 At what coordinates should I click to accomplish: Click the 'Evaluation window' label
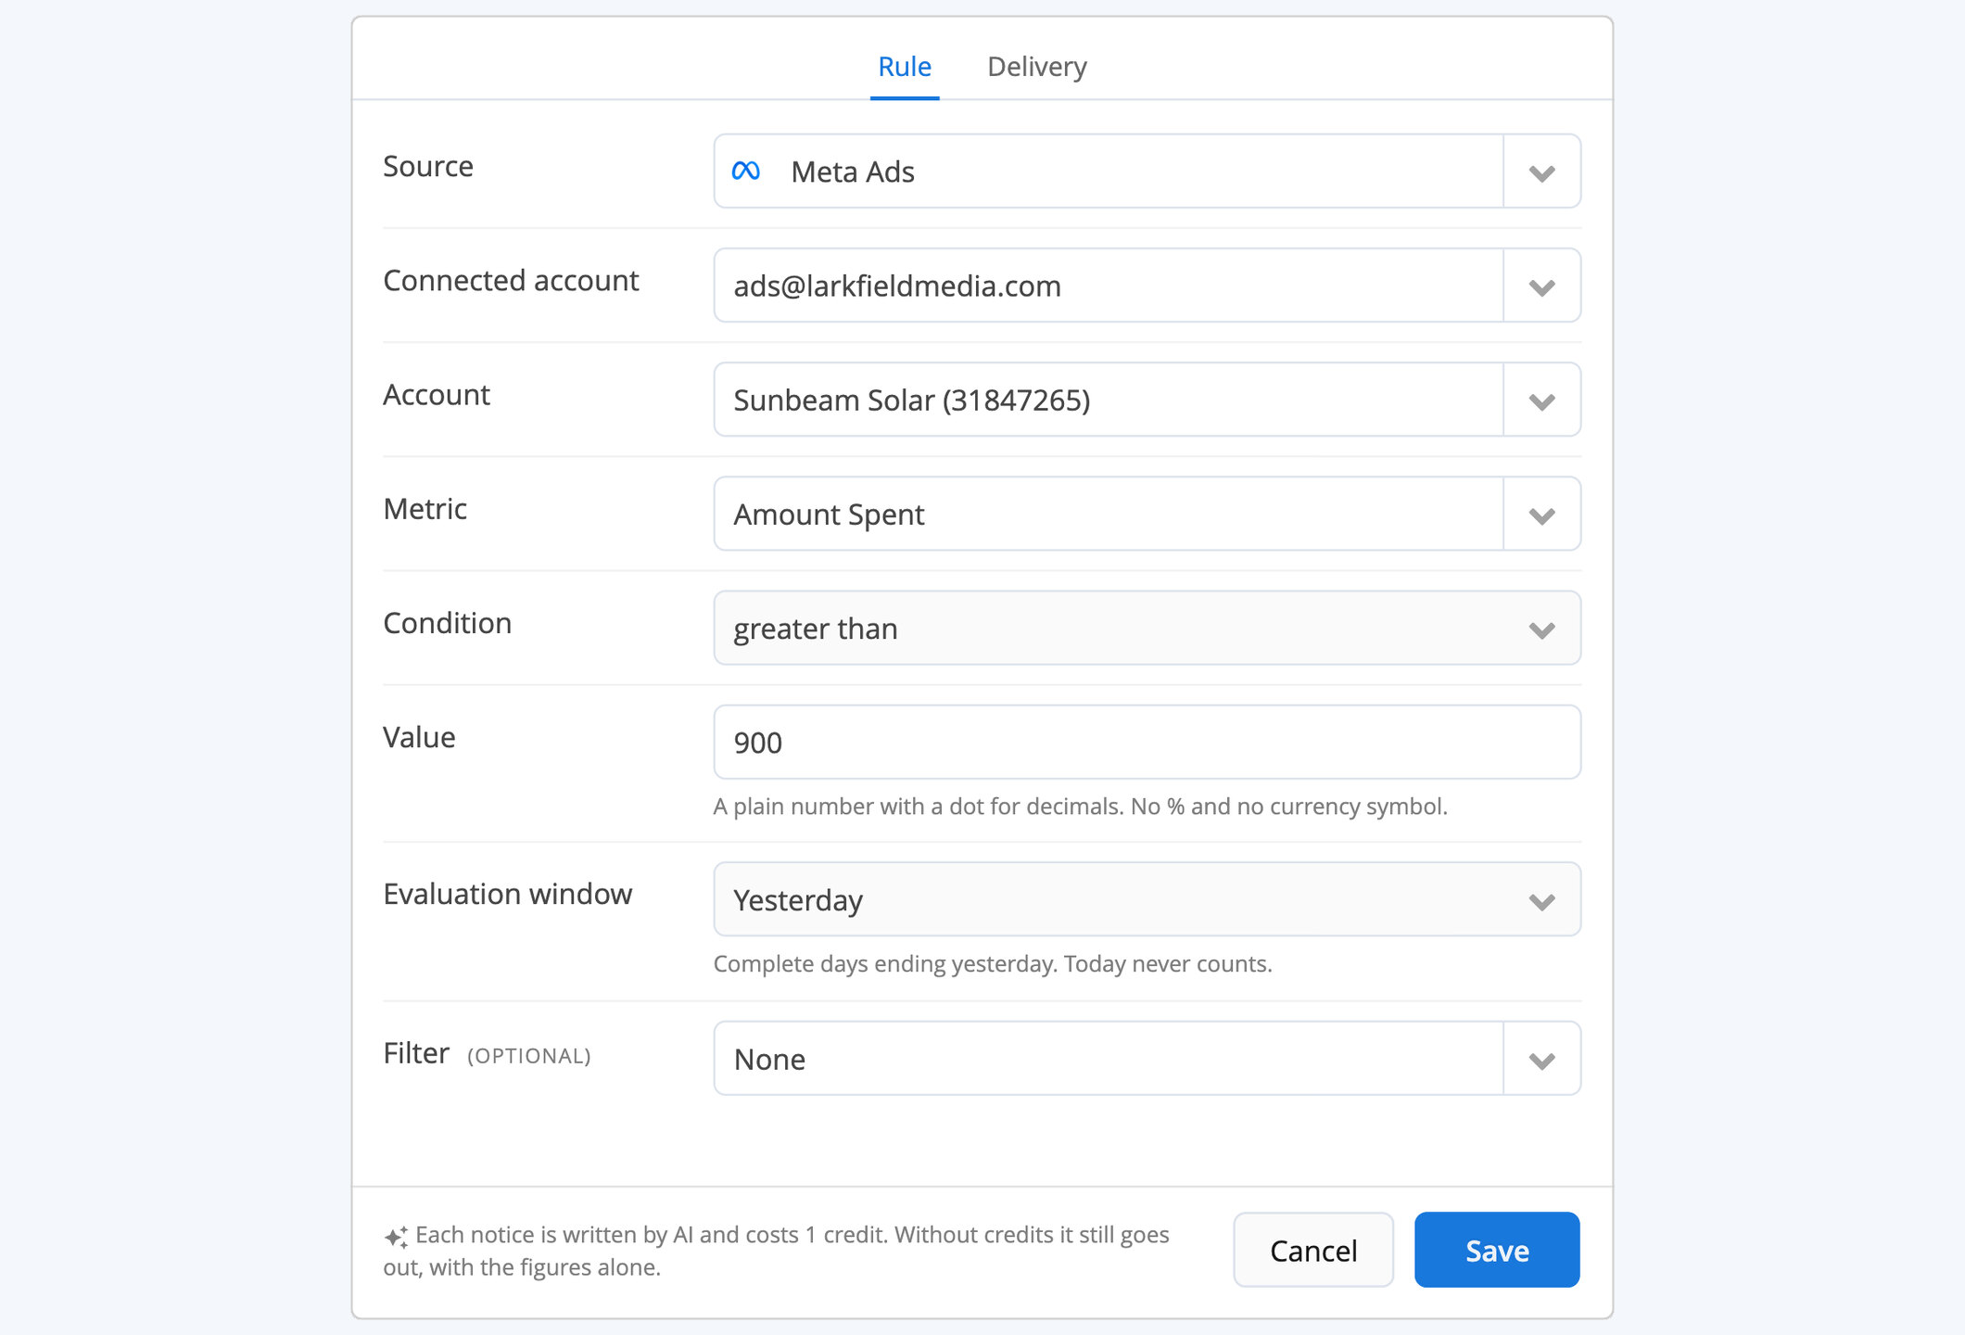(507, 894)
